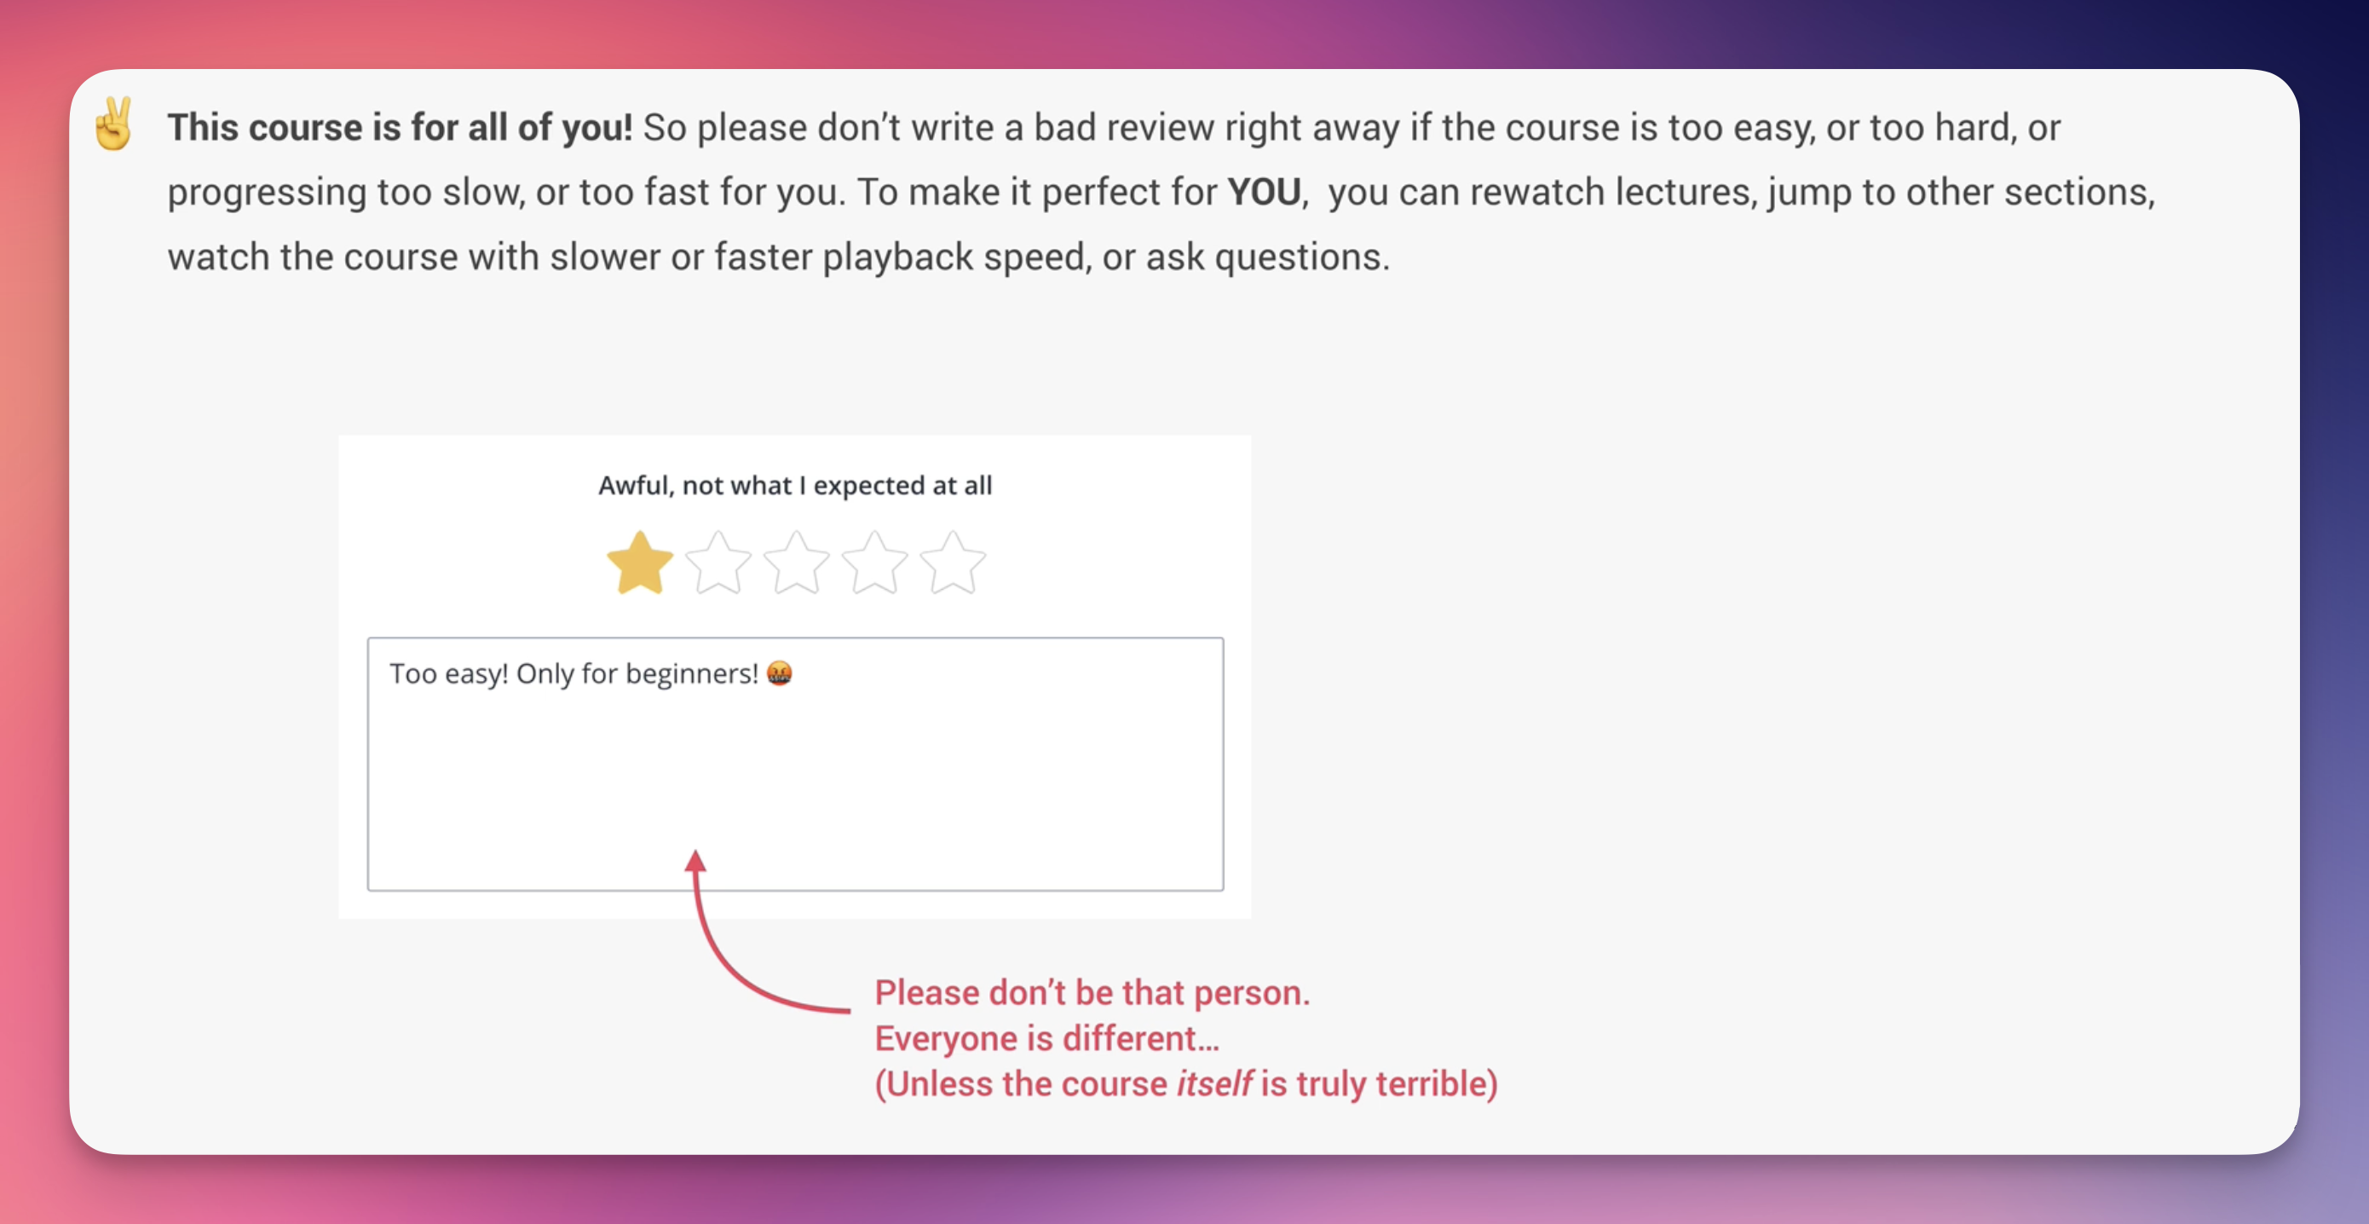Screen dimensions: 2369x1224
Task: Click the filled yellow first star
Action: pos(640,563)
